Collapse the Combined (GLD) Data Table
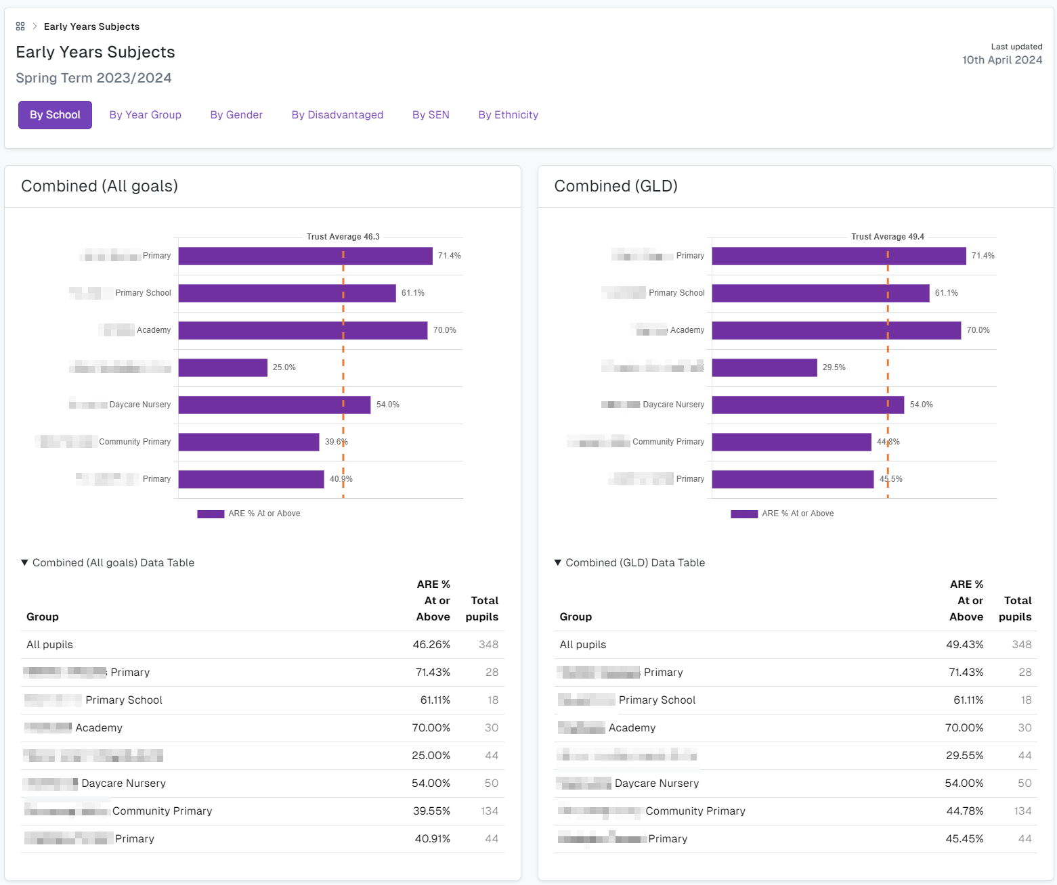Viewport: 1057px width, 885px height. (x=629, y=563)
